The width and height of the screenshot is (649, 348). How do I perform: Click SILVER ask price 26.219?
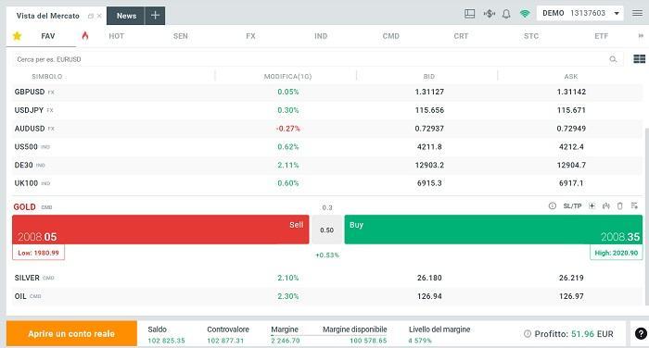[571, 278]
